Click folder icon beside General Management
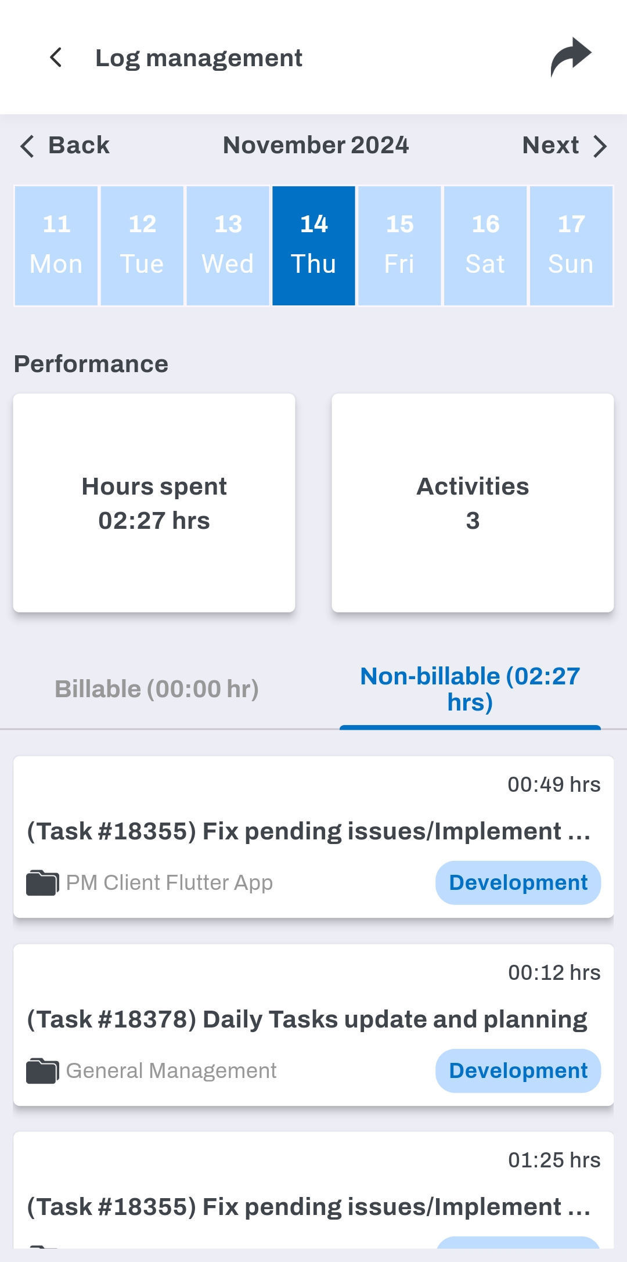Image resolution: width=627 pixels, height=1262 pixels. (42, 1071)
